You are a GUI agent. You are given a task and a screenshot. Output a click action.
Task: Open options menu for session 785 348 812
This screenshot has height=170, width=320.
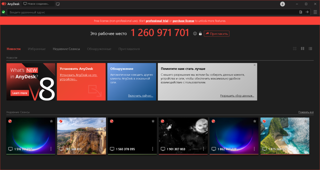click(102, 149)
